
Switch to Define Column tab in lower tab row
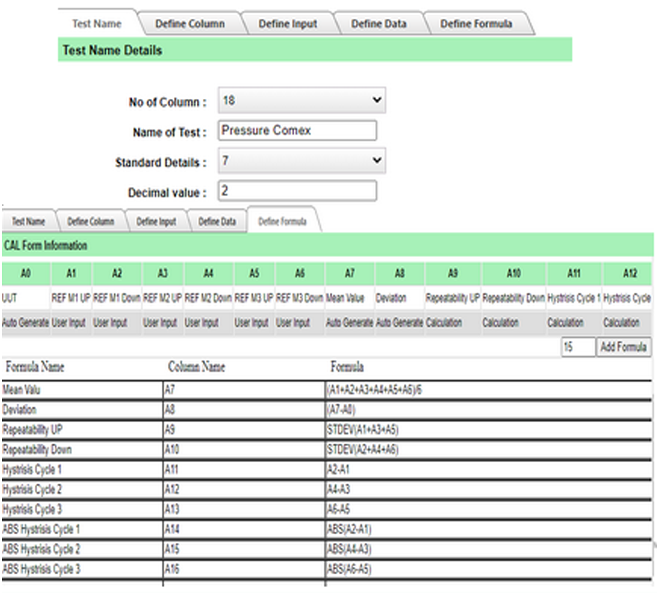[90, 221]
